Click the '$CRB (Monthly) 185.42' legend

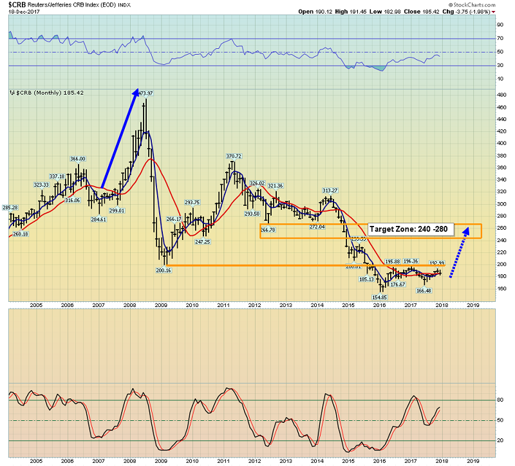50,93
